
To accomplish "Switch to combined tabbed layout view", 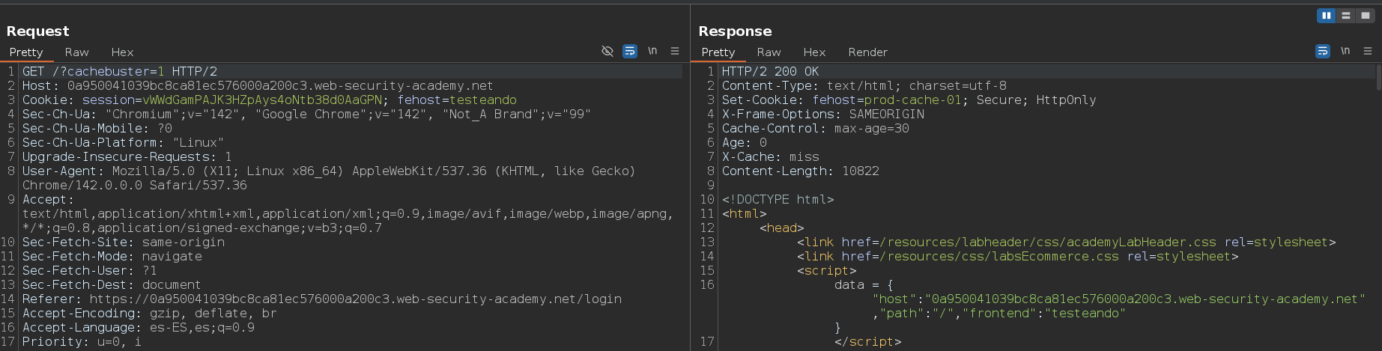I will (x=1366, y=16).
